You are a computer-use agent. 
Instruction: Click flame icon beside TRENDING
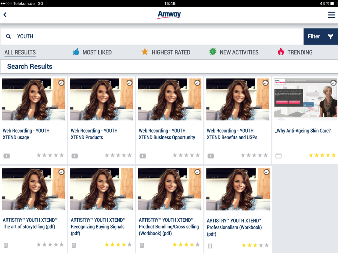(281, 52)
